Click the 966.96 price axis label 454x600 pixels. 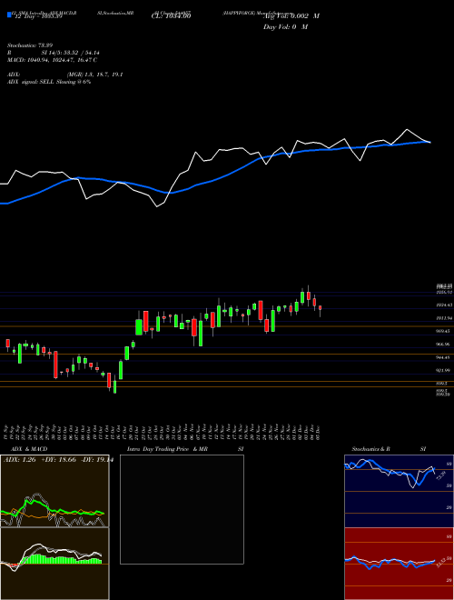(445, 345)
